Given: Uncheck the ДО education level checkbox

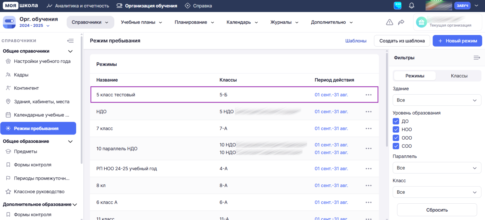Looking at the screenshot, I should (x=396, y=121).
